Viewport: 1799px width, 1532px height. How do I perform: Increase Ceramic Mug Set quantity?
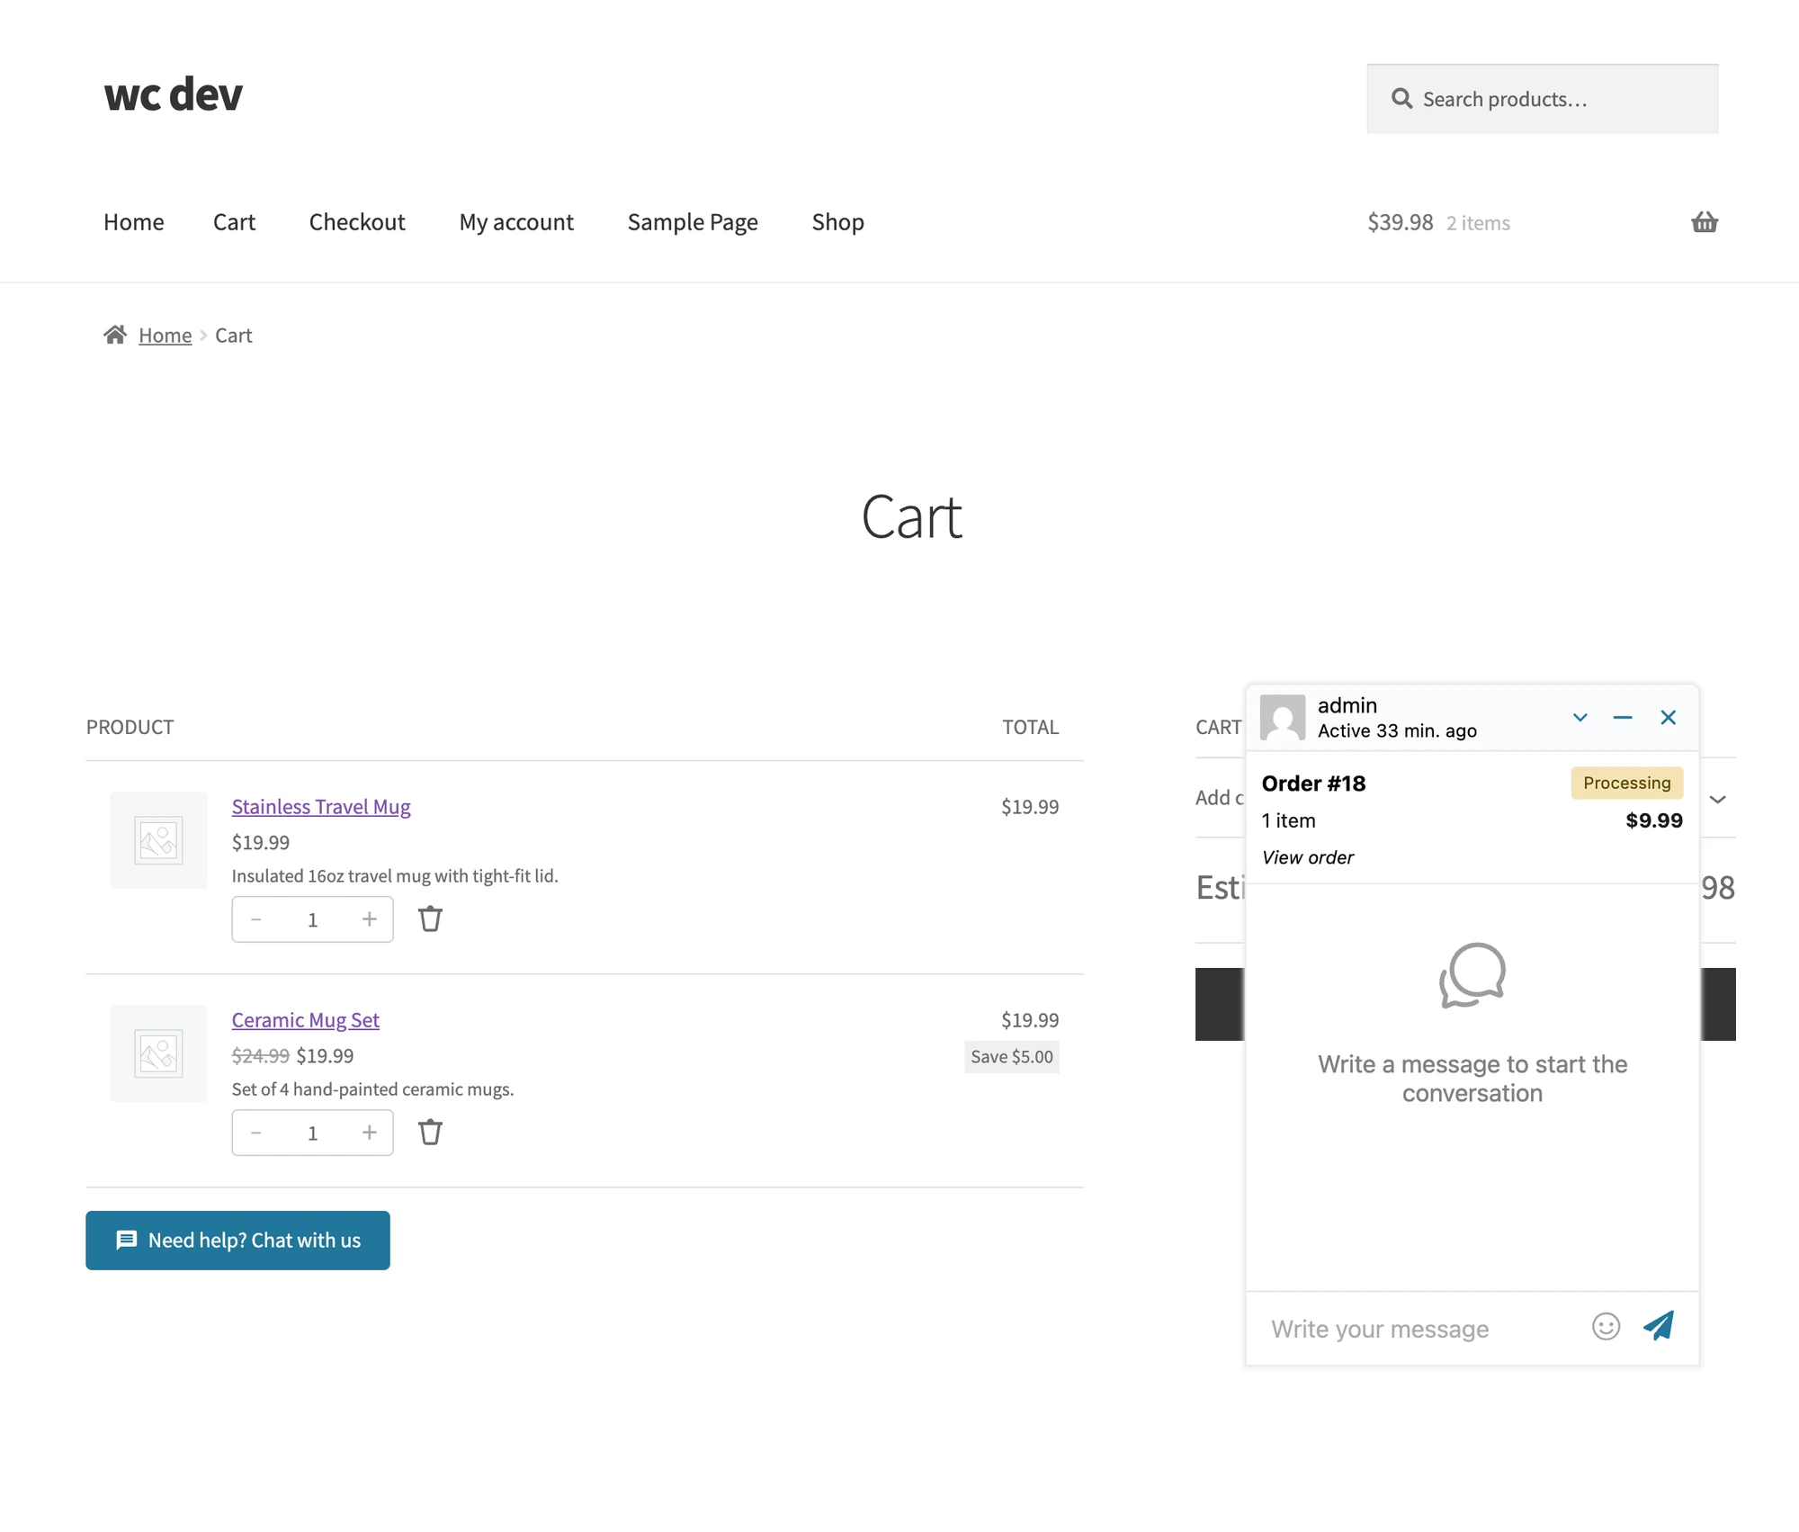tap(369, 1132)
